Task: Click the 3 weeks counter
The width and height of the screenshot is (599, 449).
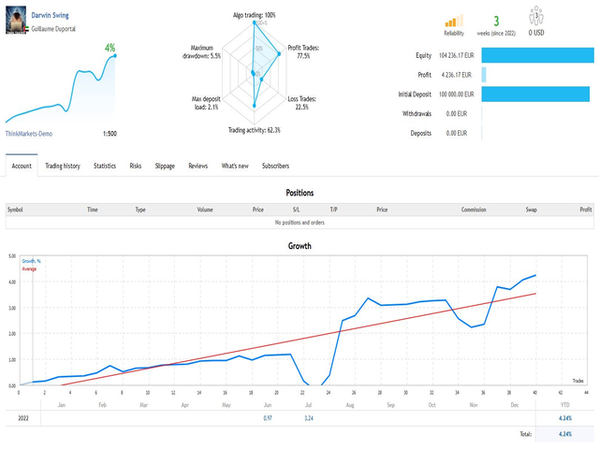Action: tap(496, 21)
